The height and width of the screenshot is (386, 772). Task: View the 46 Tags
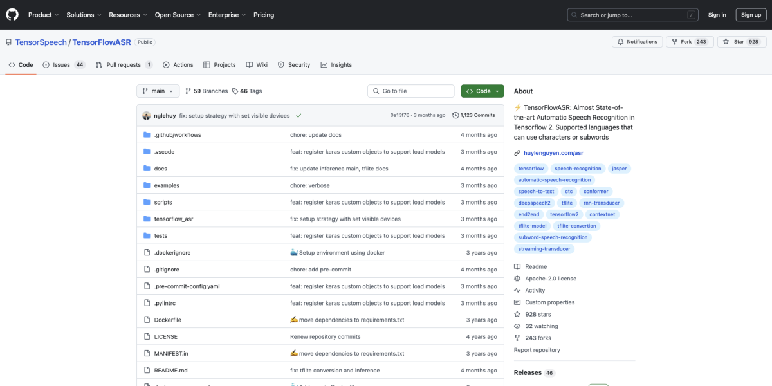247,91
